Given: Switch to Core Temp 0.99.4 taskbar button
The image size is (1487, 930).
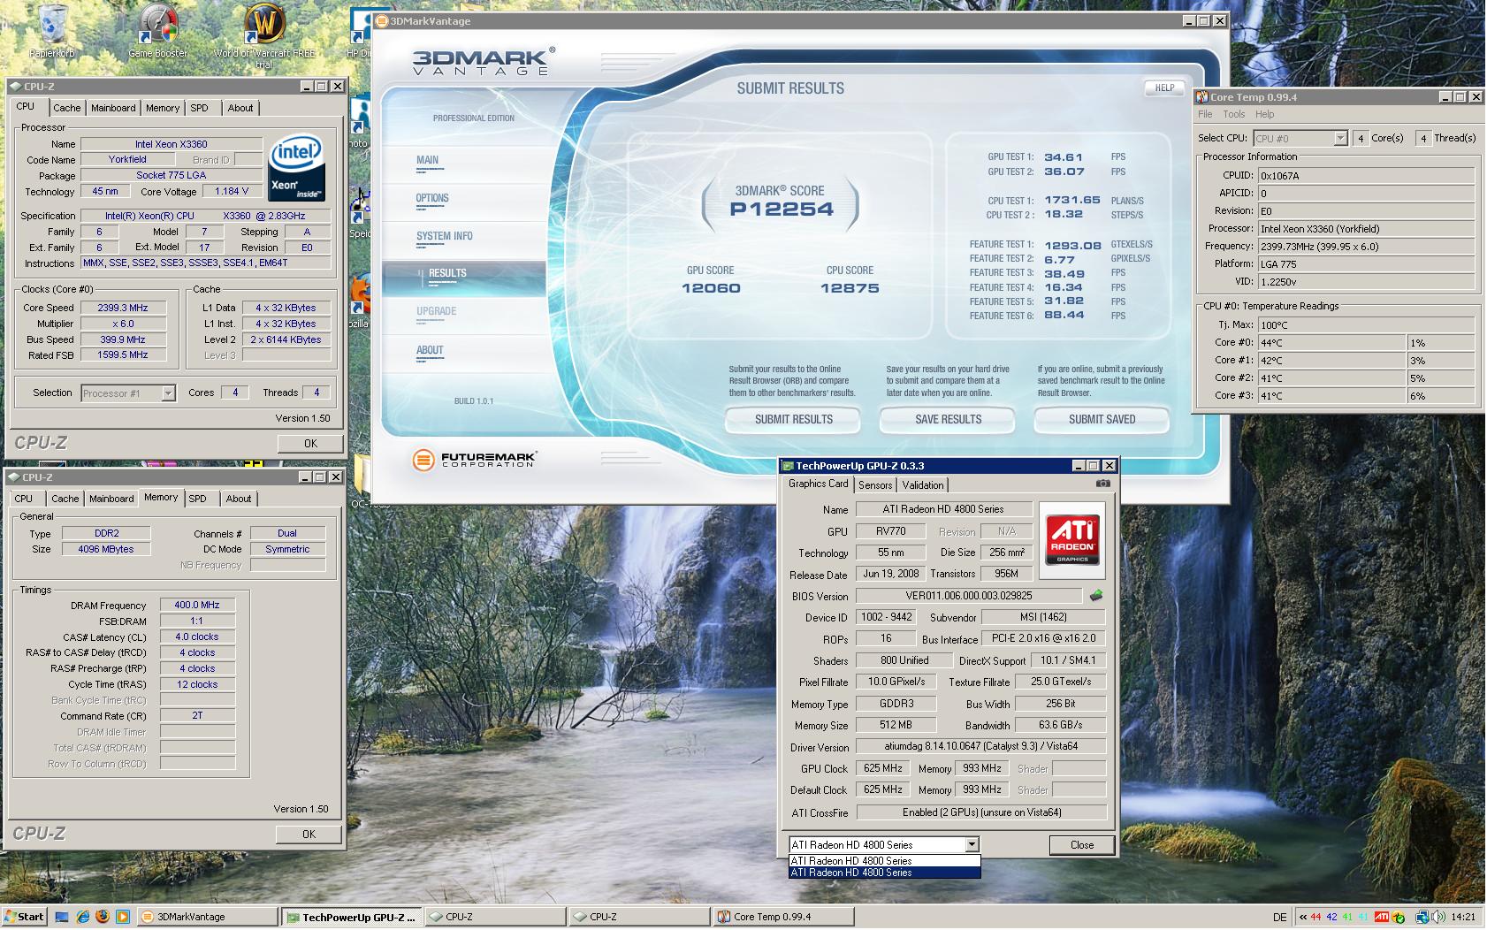Looking at the screenshot, I should coord(783,917).
